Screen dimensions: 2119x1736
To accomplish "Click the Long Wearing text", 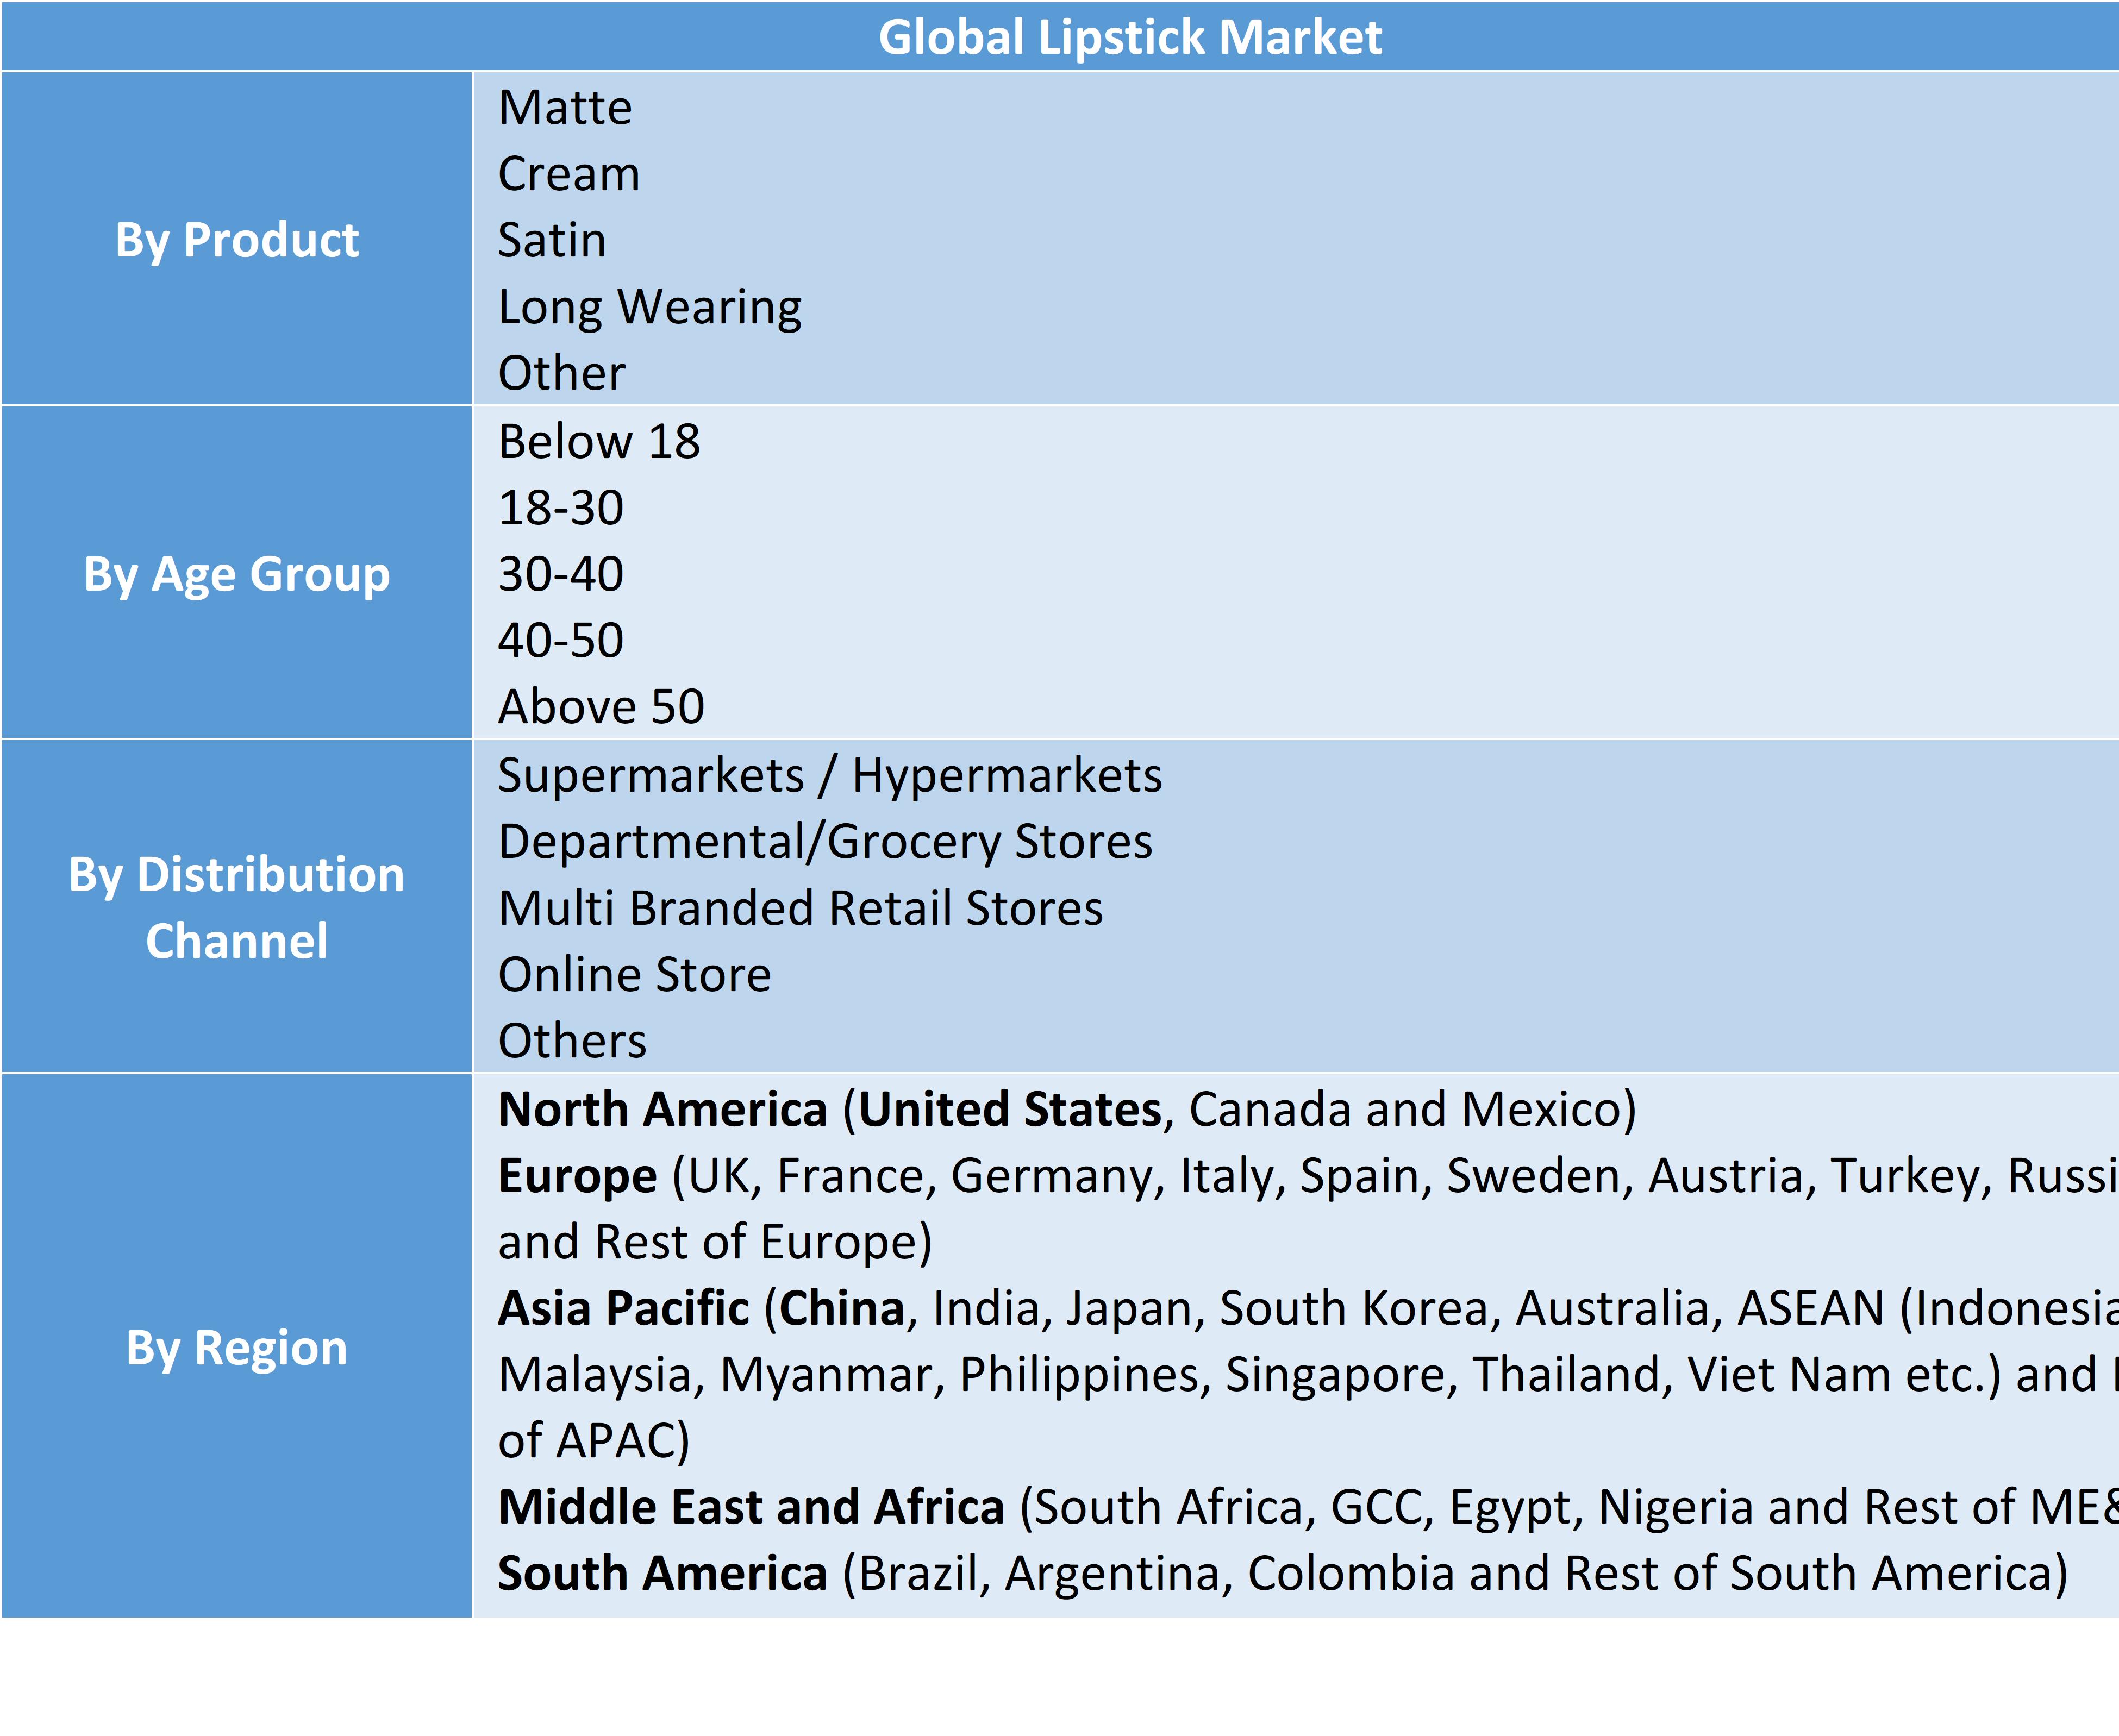I will click(x=649, y=307).
